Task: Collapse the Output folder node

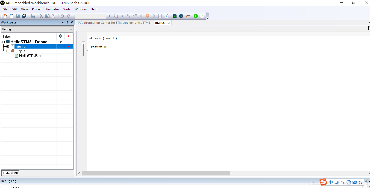Action: pos(8,51)
